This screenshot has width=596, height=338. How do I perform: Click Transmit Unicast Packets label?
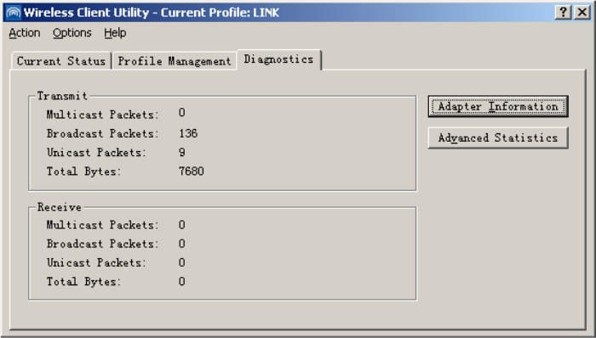pos(96,152)
